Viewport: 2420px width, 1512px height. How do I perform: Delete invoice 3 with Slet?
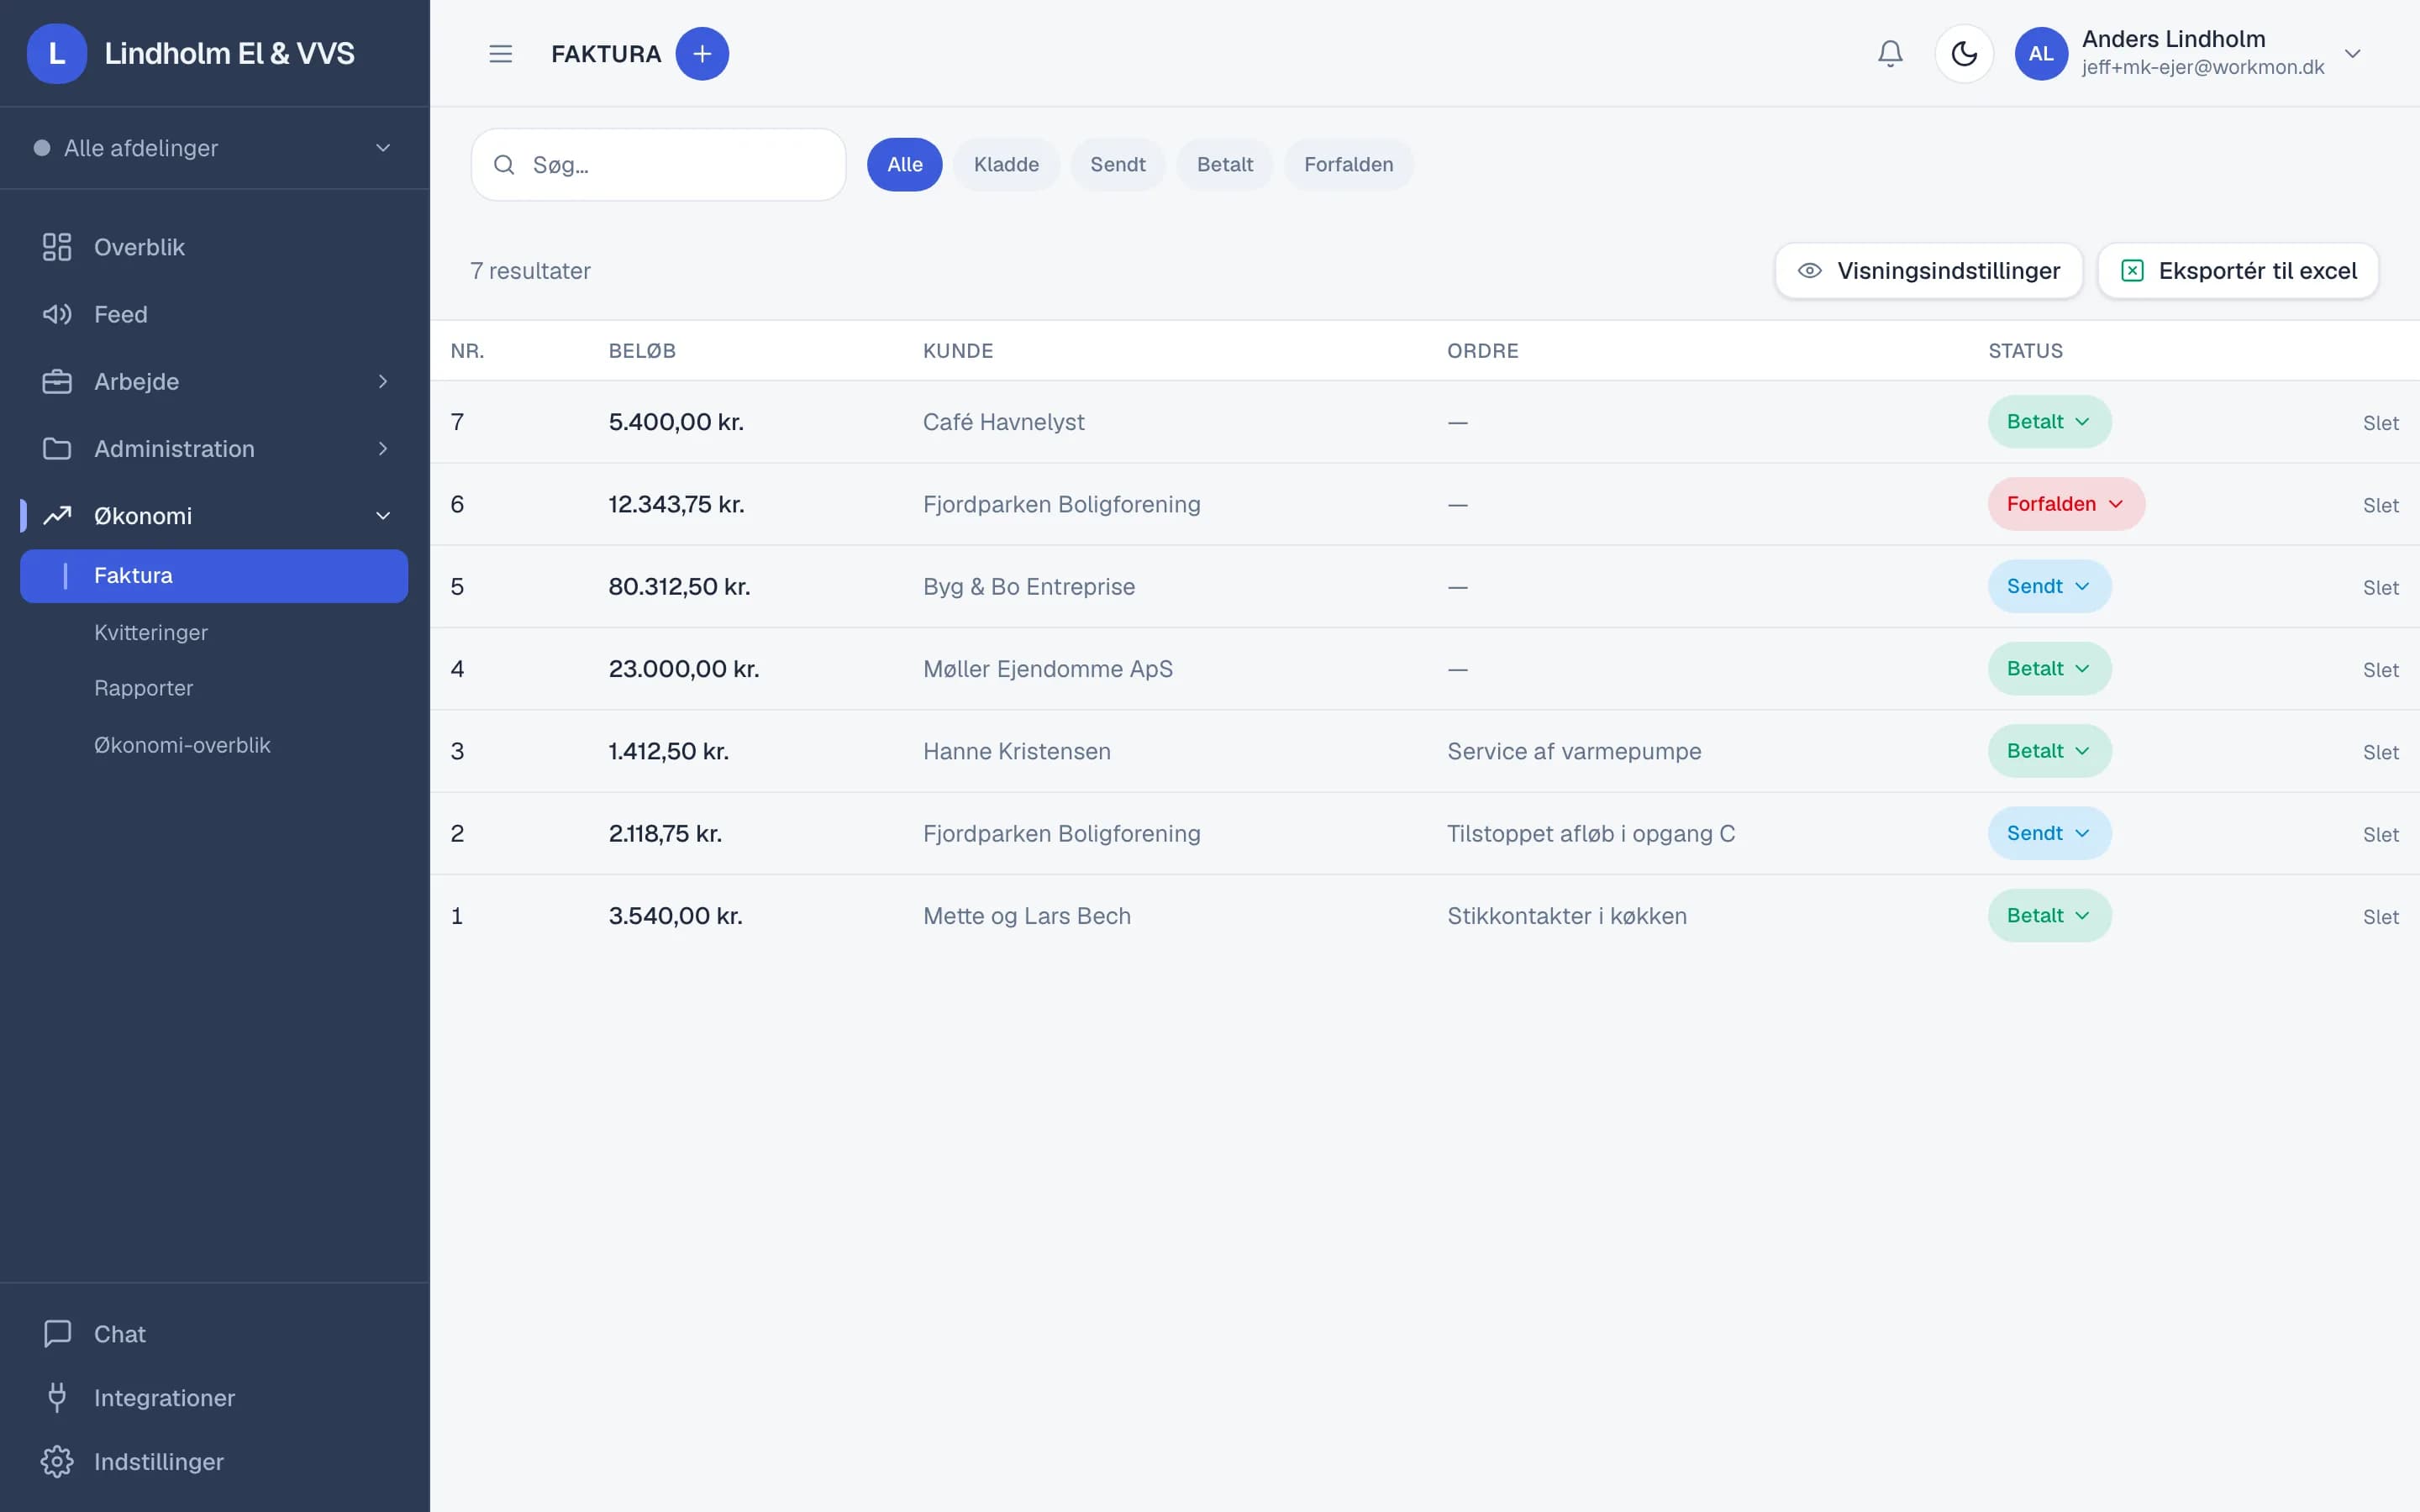[2380, 752]
